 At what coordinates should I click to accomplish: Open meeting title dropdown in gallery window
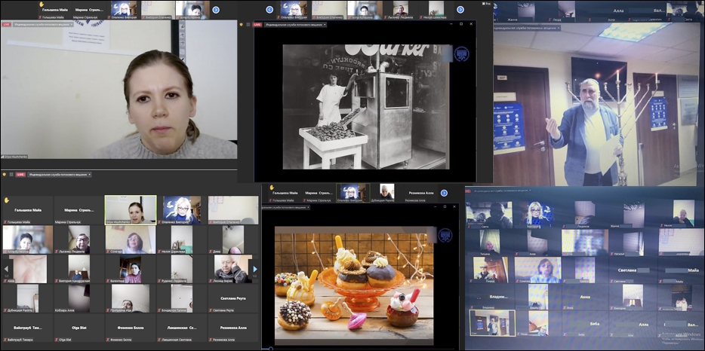60,174
